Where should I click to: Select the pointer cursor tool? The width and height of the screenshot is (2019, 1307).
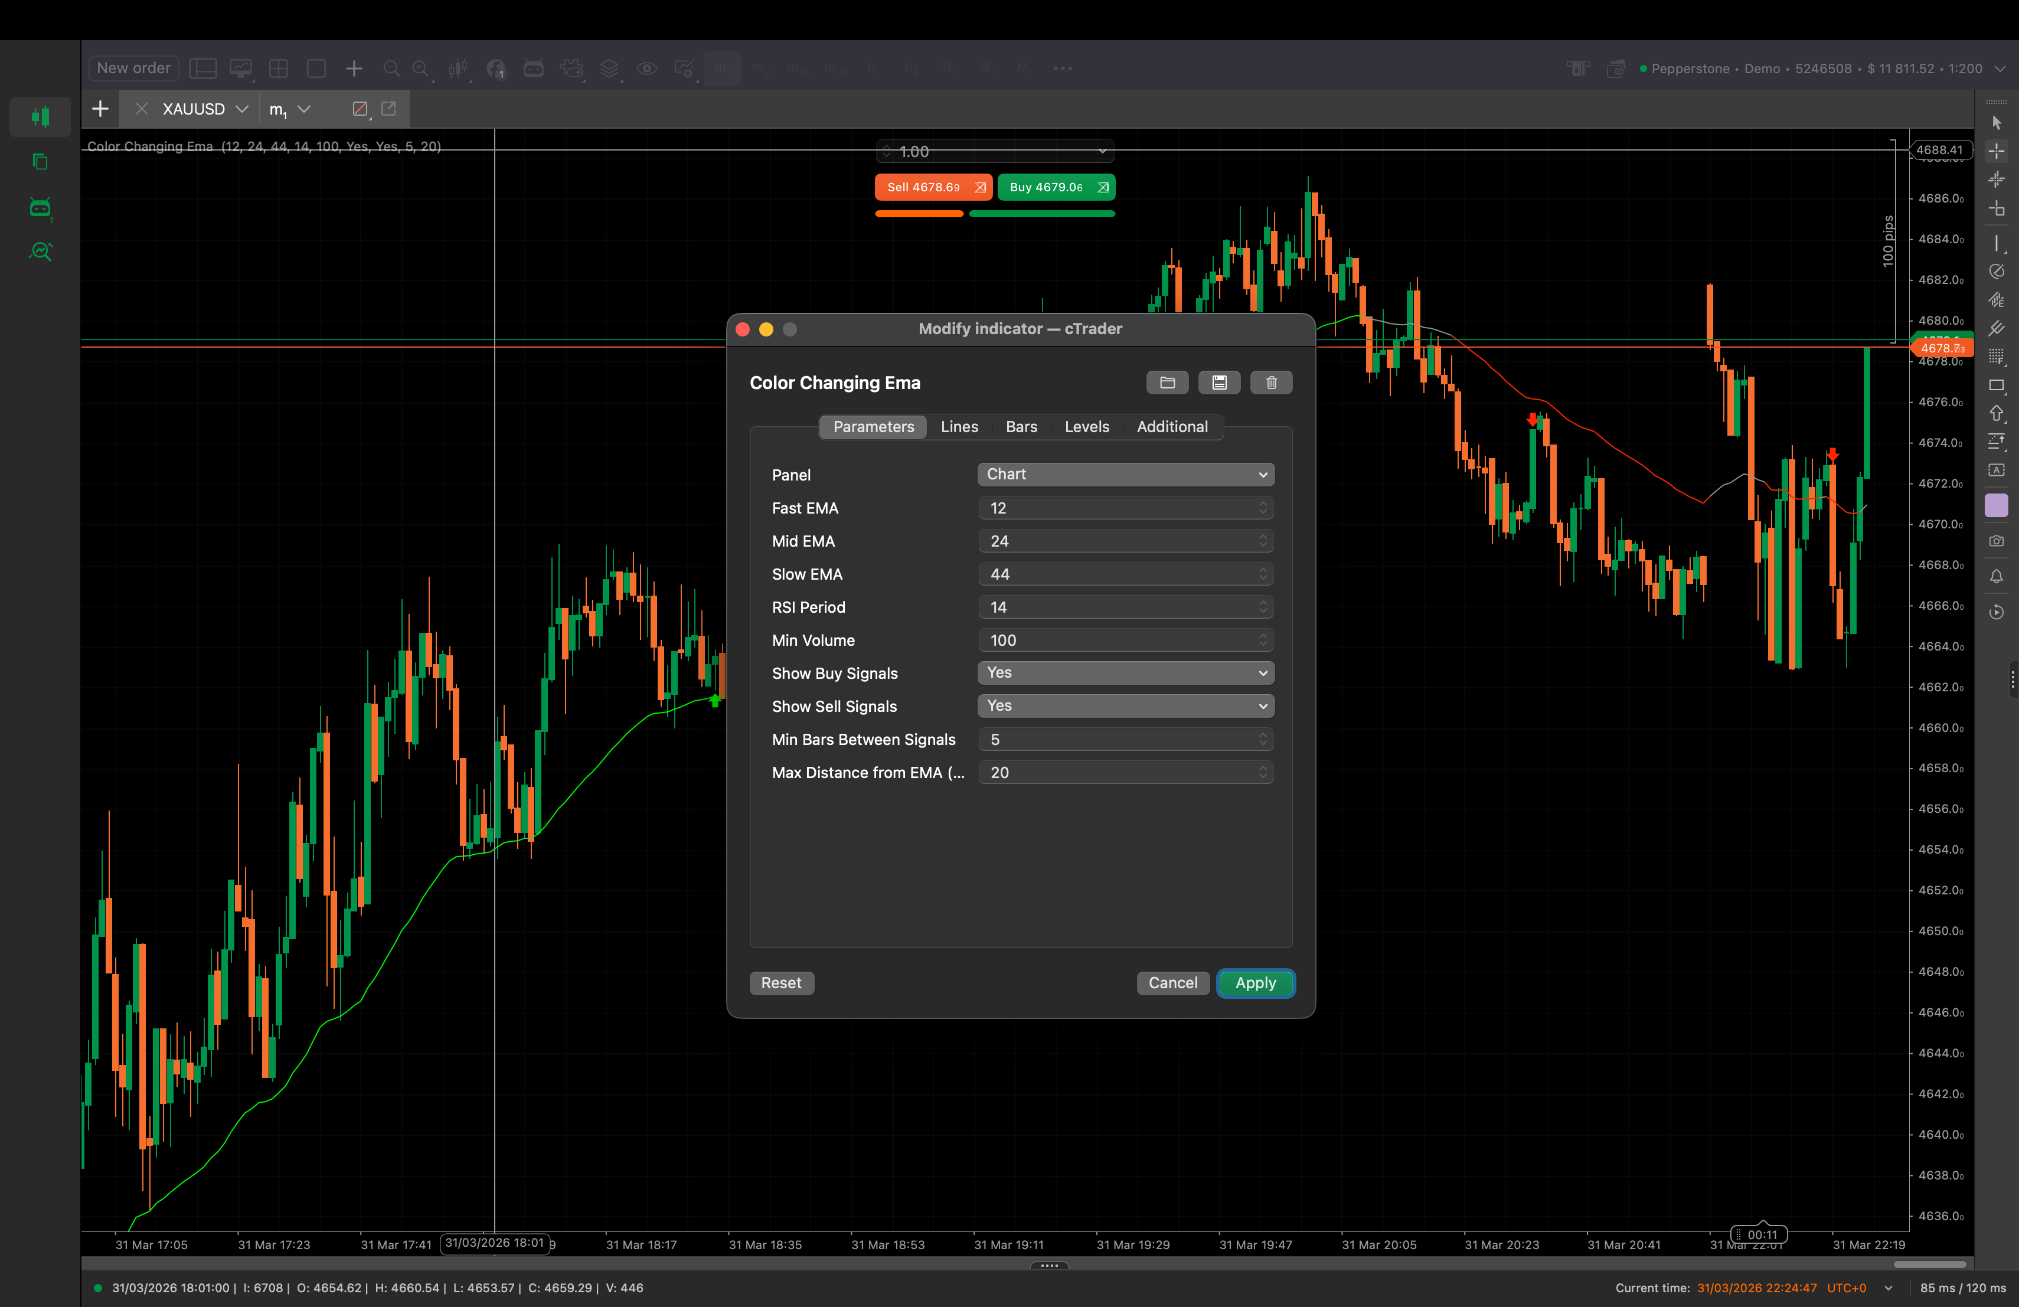pyautogui.click(x=1996, y=123)
